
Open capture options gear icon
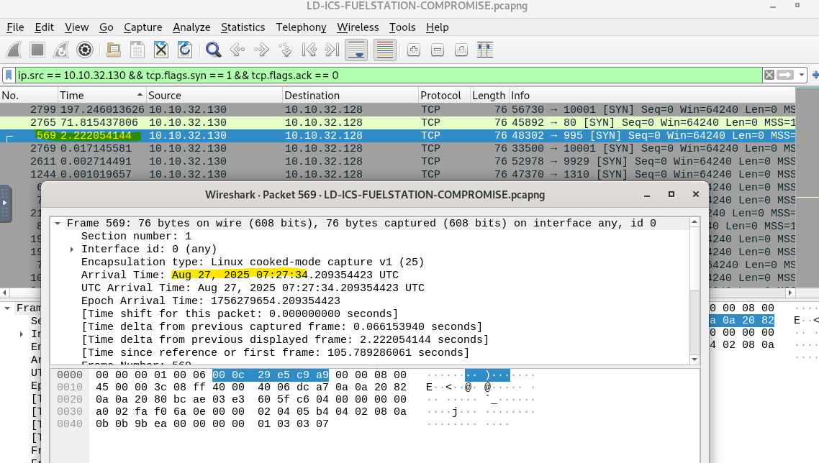point(85,50)
